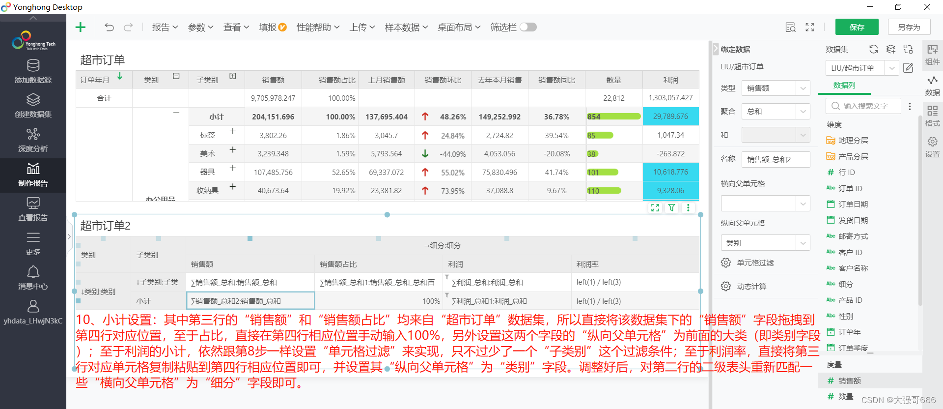Expand the 标签 row
This screenshot has height=409, width=943.
click(233, 131)
